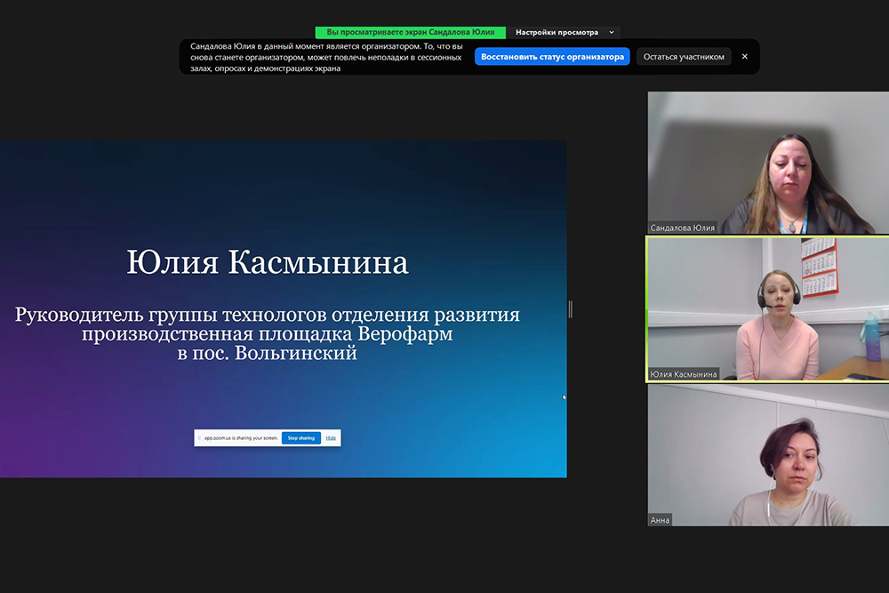Select Анна's video tile
Image resolution: width=889 pixels, height=593 pixels.
pos(767,453)
